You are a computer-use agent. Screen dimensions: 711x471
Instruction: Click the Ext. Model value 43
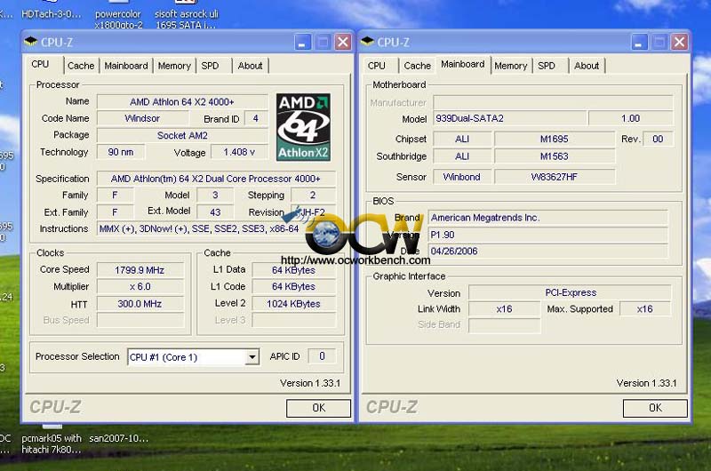click(215, 212)
